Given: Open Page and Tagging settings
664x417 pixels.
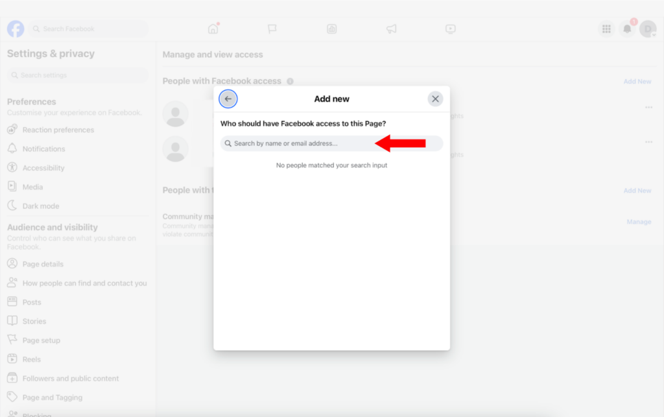Looking at the screenshot, I should tap(78, 398).
